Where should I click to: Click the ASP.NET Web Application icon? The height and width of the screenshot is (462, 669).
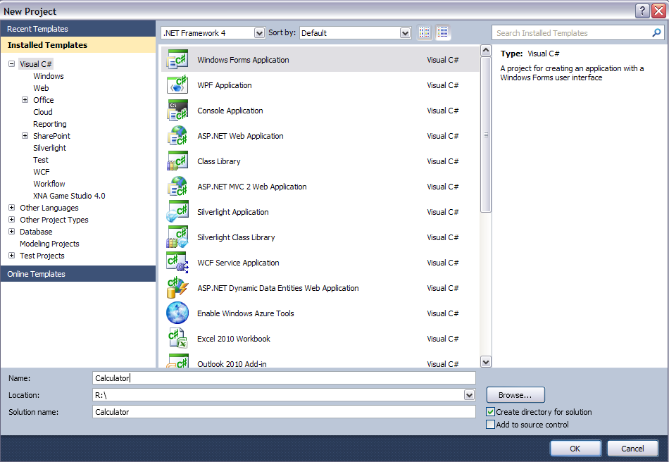177,136
